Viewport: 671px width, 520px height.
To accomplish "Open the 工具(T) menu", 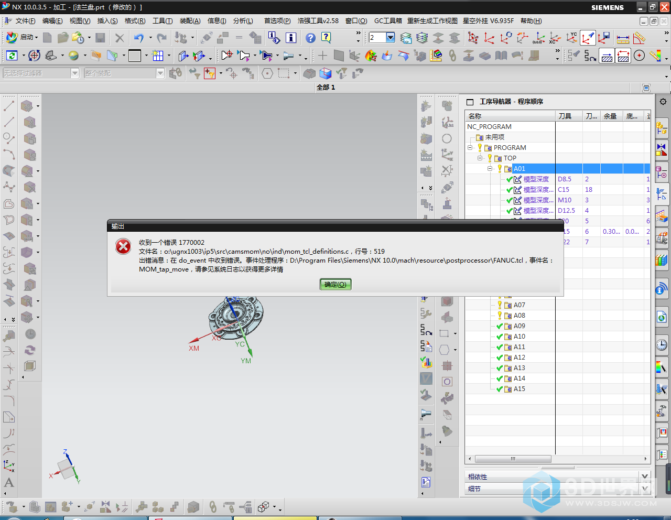I will click(x=163, y=21).
